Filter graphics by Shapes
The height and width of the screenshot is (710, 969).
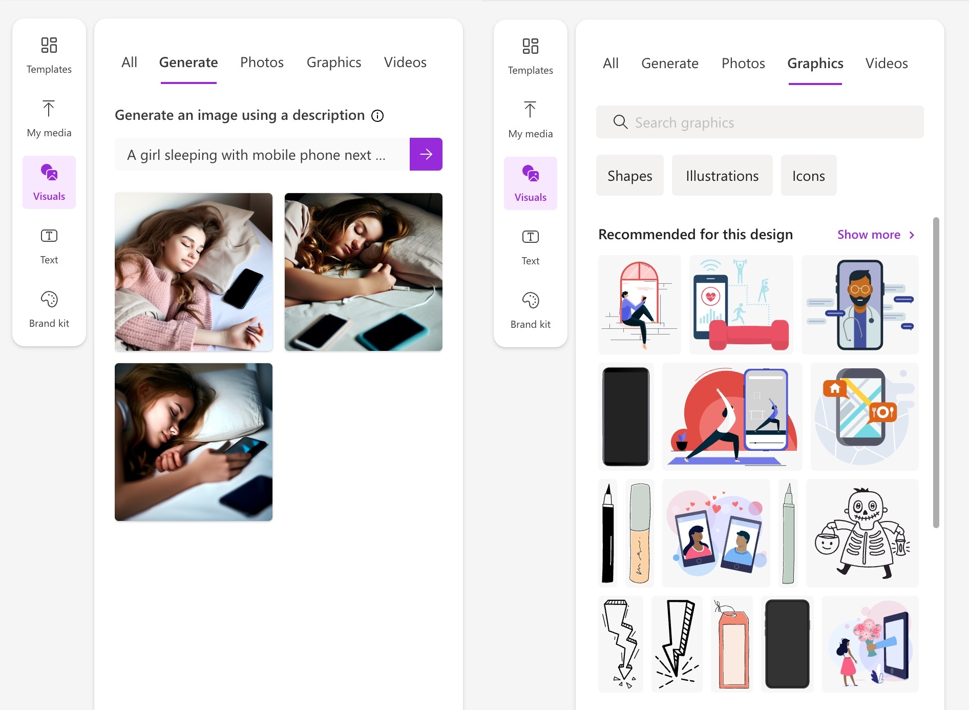point(629,176)
